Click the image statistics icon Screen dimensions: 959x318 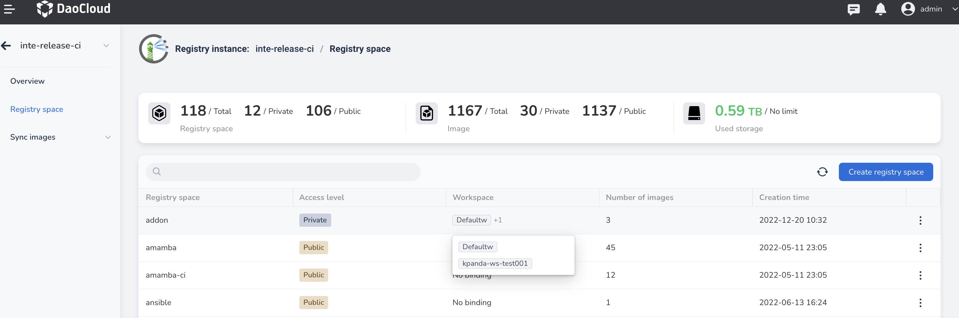[x=427, y=113]
